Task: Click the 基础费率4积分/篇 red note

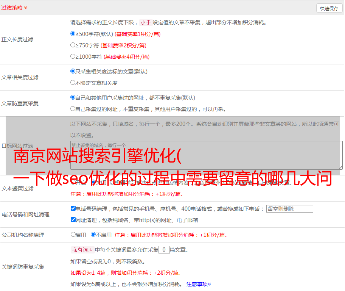Action: pyautogui.click(x=126, y=57)
